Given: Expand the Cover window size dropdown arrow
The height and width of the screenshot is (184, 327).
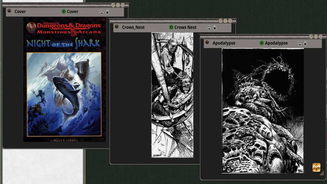Looking at the screenshot, I should (102, 12).
